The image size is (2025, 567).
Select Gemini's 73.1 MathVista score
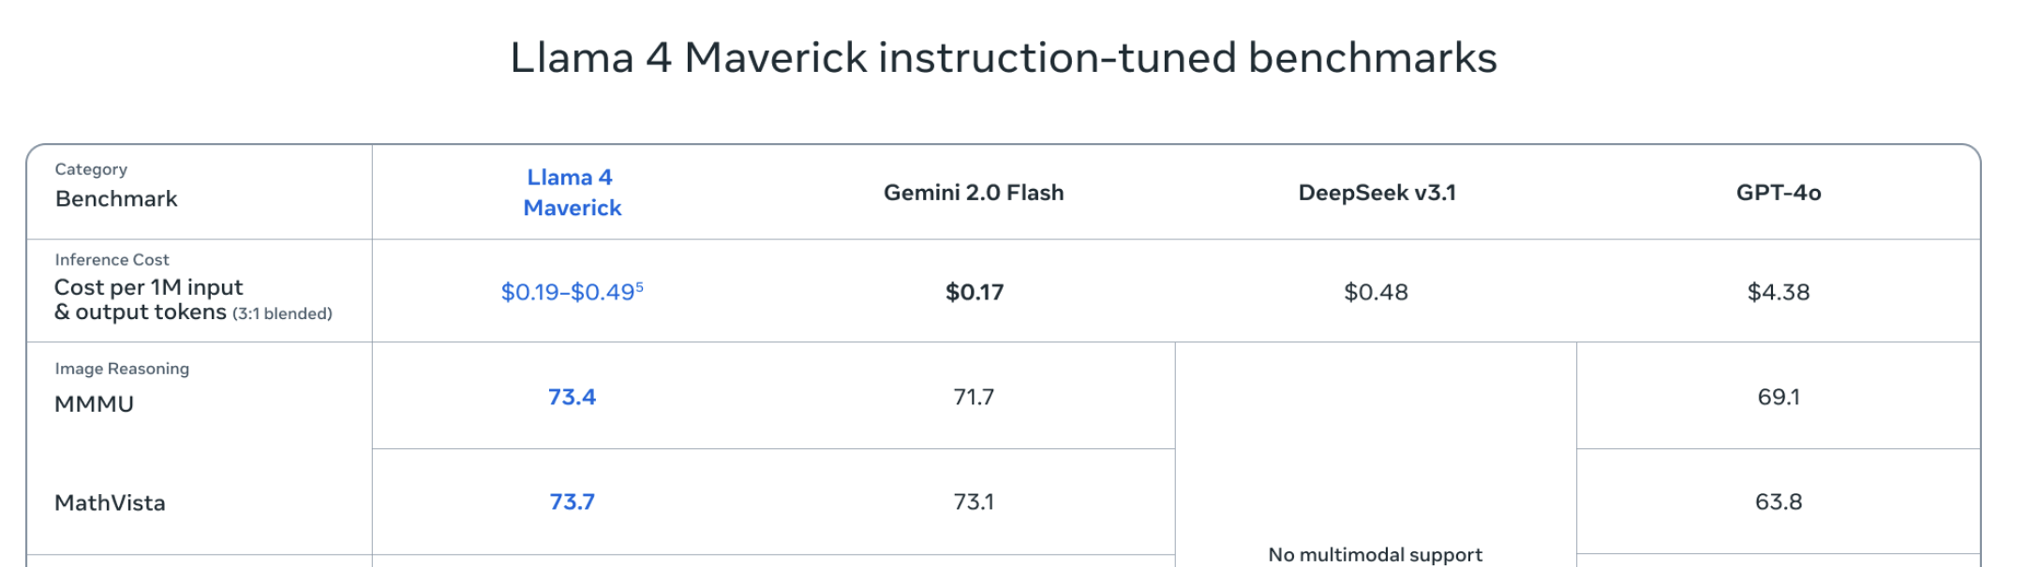point(974,502)
